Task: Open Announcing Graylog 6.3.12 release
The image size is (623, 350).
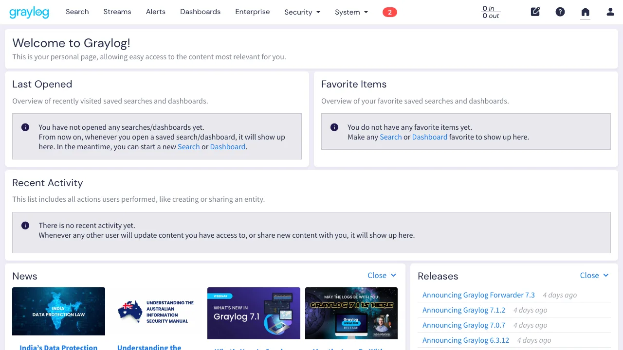Action: click(x=466, y=340)
